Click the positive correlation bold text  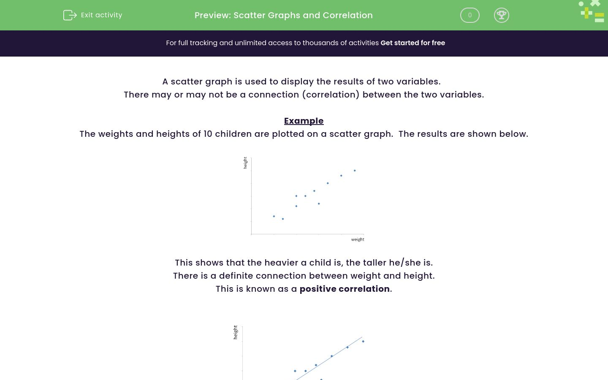[x=345, y=289]
